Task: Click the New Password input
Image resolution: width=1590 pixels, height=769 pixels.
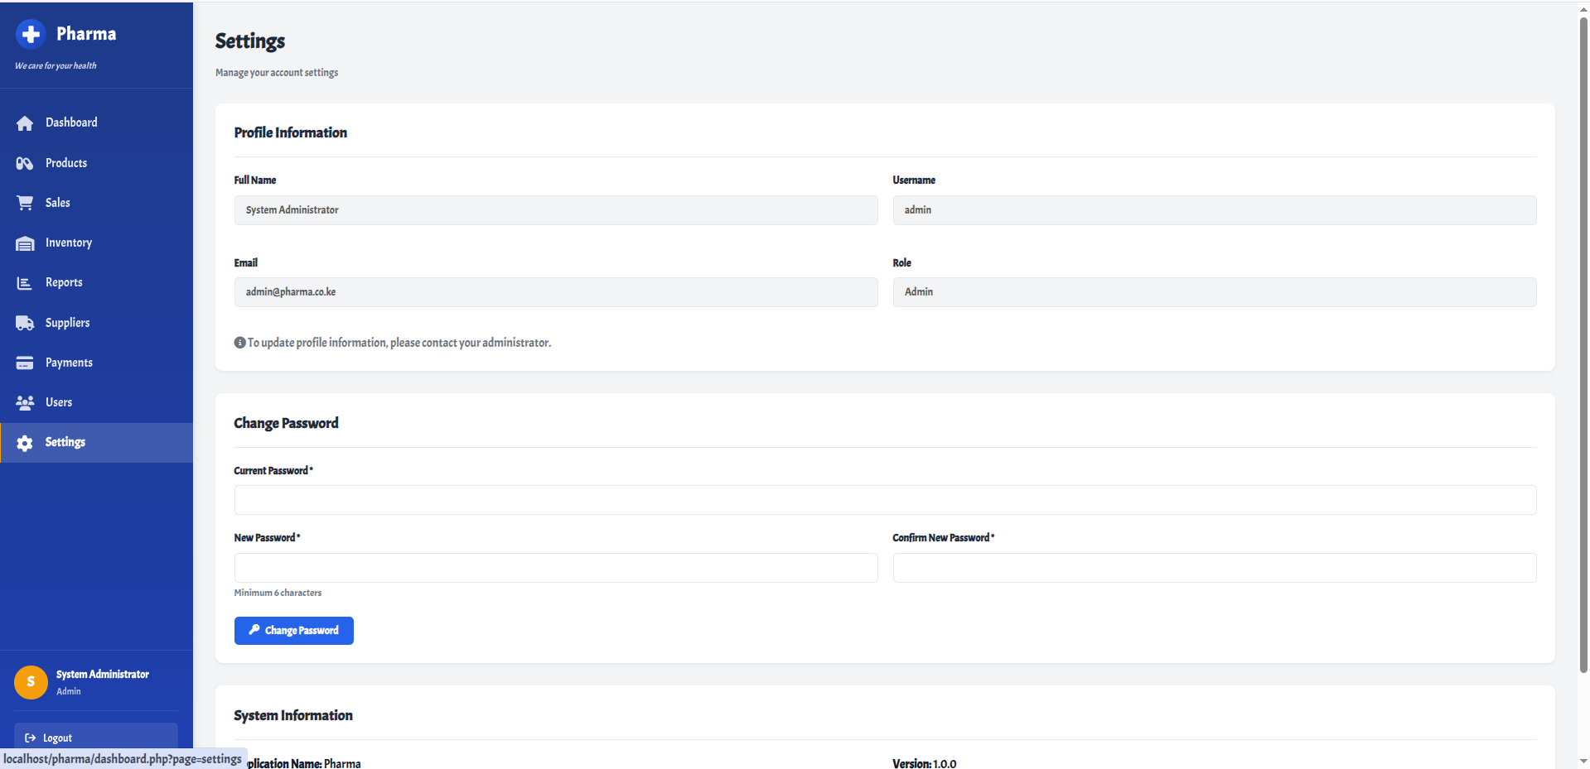Action: (555, 568)
